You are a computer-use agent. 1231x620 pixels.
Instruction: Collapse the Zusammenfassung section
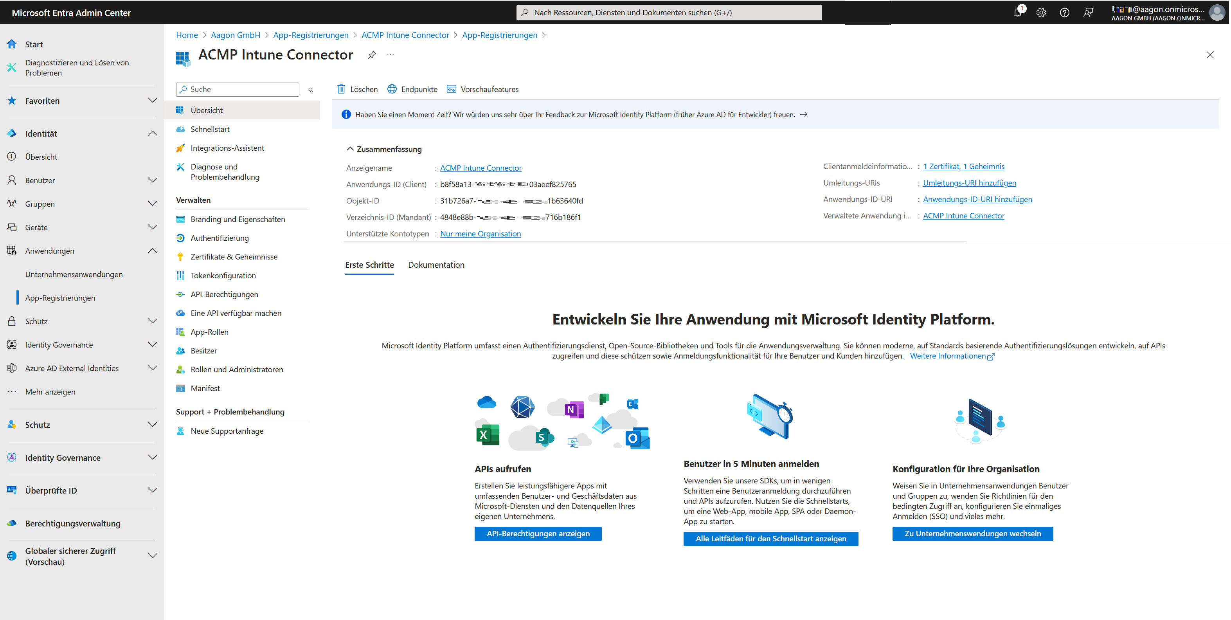point(350,149)
